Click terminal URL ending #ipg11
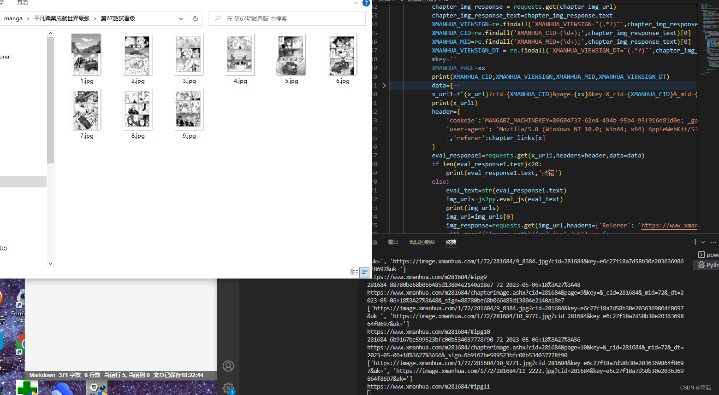Viewport: 719px width, 395px height. coord(428,387)
